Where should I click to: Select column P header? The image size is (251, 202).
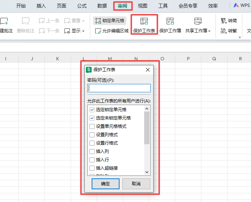[188, 59]
